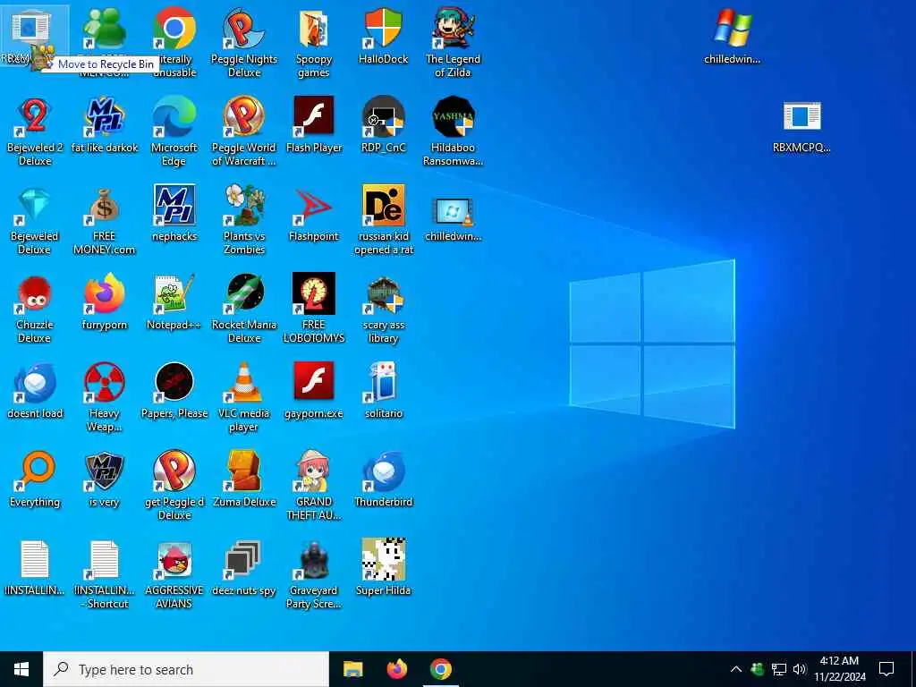The width and height of the screenshot is (916, 687).
Task: Select the chilledwin... Windows flag icon top right
Action: [x=732, y=28]
